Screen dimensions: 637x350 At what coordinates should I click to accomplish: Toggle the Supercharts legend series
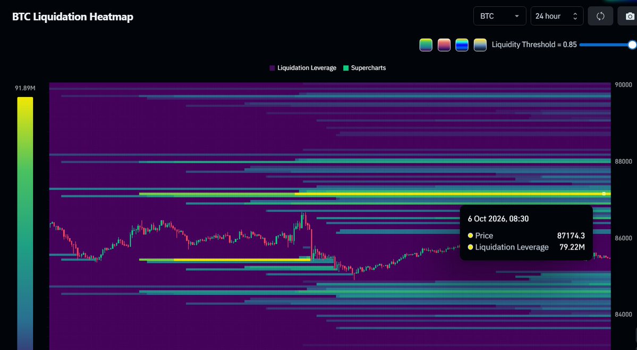(x=364, y=68)
